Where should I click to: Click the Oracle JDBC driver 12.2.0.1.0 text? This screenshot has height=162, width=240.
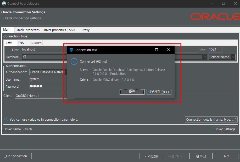113,80
